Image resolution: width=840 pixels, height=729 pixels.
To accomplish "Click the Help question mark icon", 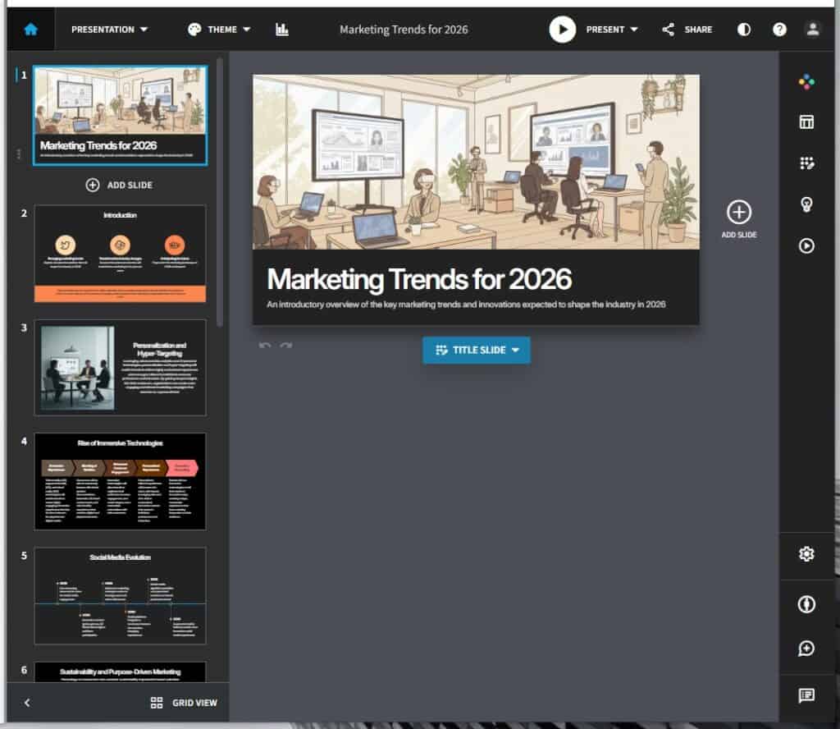I will click(779, 30).
